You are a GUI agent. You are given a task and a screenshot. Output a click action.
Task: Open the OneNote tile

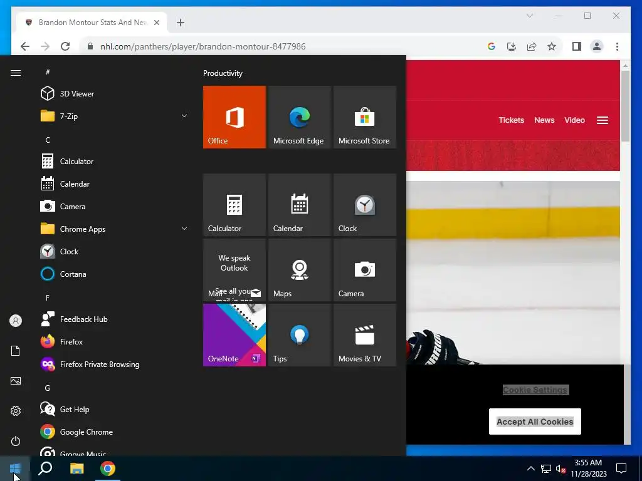pyautogui.click(x=234, y=335)
